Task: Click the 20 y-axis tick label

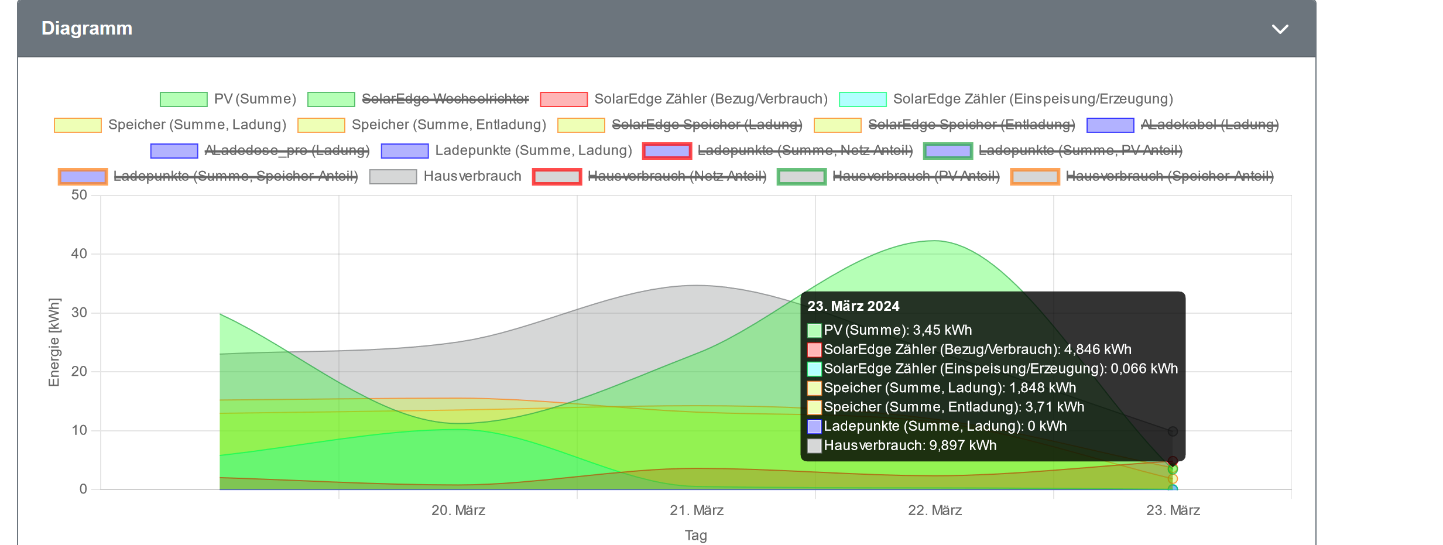Action: (x=79, y=371)
